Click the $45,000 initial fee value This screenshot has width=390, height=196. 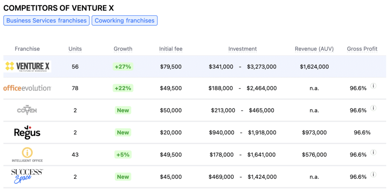[171, 177]
